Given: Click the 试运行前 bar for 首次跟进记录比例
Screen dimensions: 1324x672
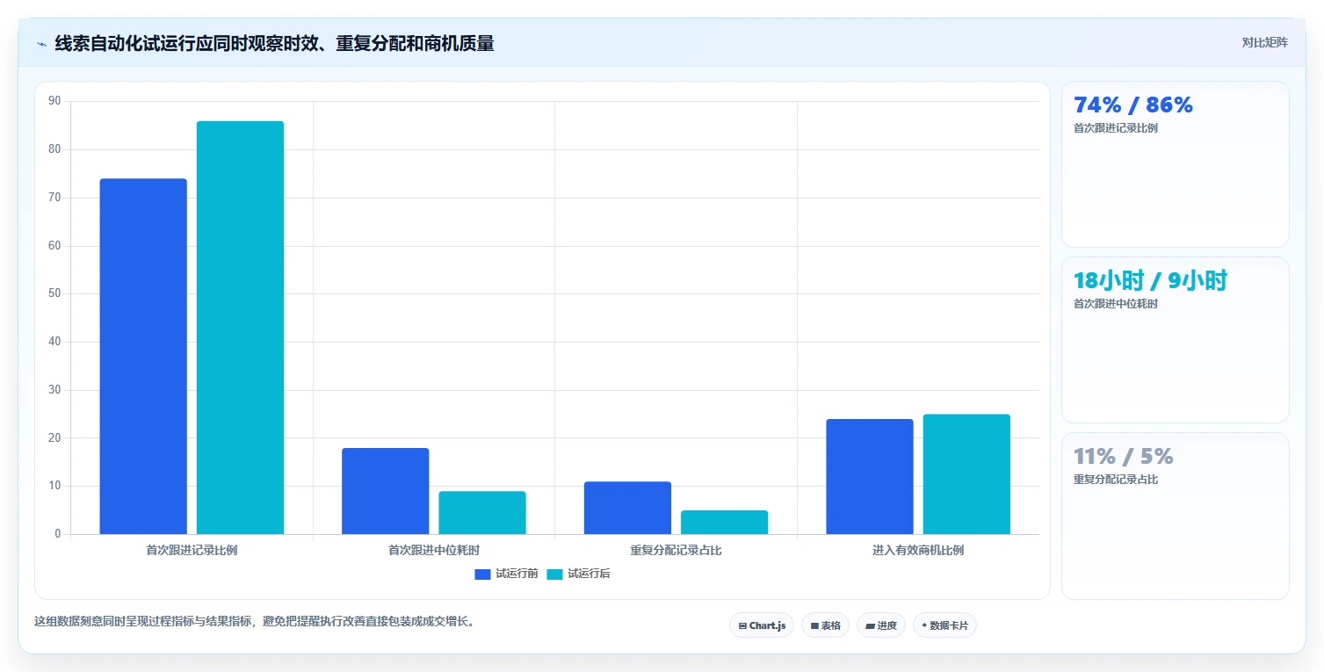Looking at the screenshot, I should tap(143, 357).
